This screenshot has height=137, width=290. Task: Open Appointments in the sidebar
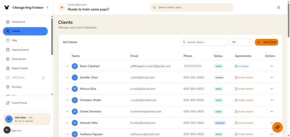click(x=25, y=50)
